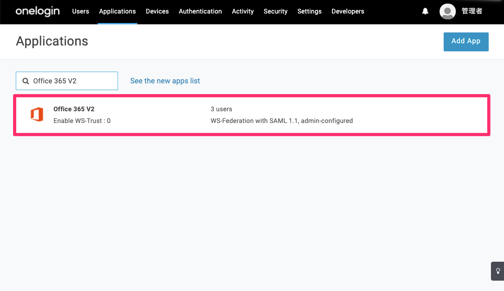Click the search magnifier icon
Screen dimensions: 504x291
[26, 81]
